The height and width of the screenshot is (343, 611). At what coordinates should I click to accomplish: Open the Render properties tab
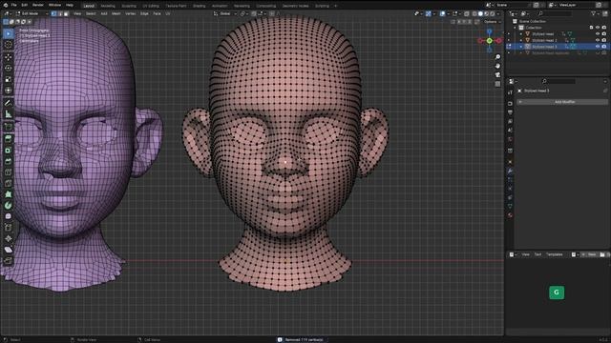click(x=510, y=104)
